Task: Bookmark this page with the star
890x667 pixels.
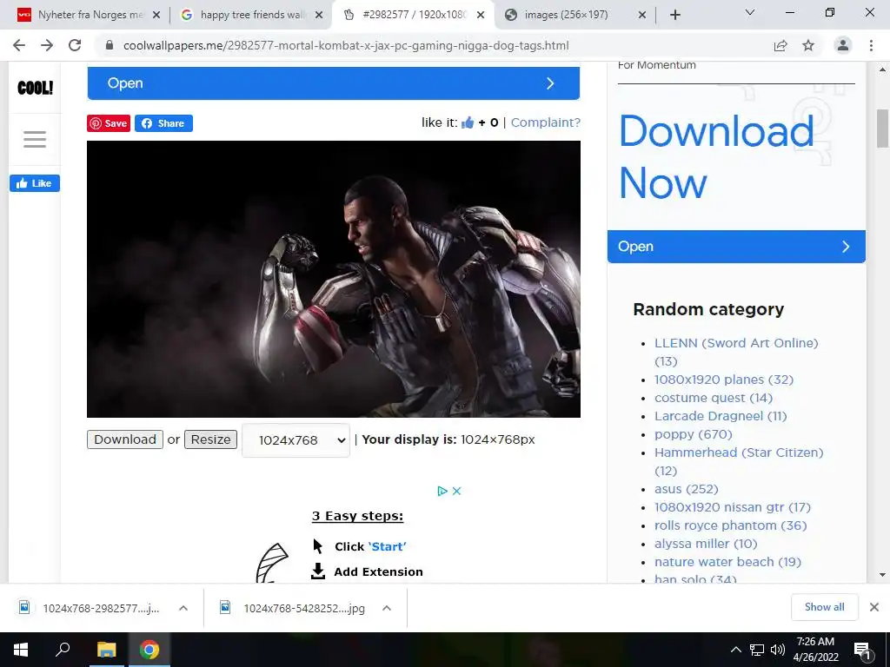Action: pos(808,45)
